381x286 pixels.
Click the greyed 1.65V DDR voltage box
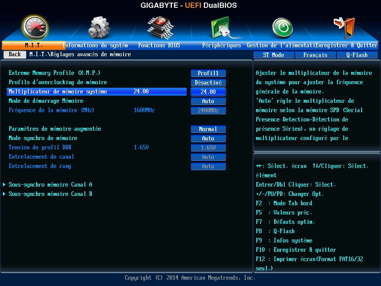point(208,147)
